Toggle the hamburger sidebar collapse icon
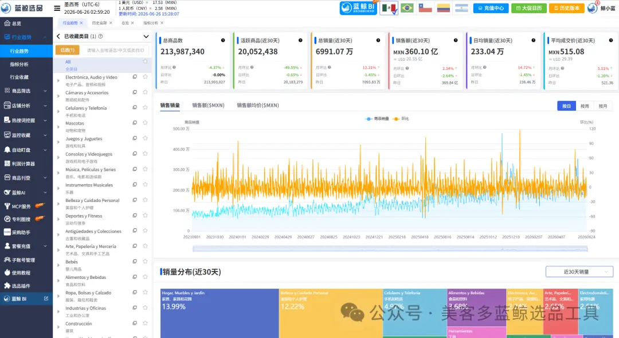This screenshot has height=338, width=619. point(57,8)
